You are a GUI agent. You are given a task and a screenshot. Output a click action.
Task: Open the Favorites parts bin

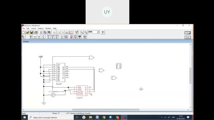(x=23, y=37)
